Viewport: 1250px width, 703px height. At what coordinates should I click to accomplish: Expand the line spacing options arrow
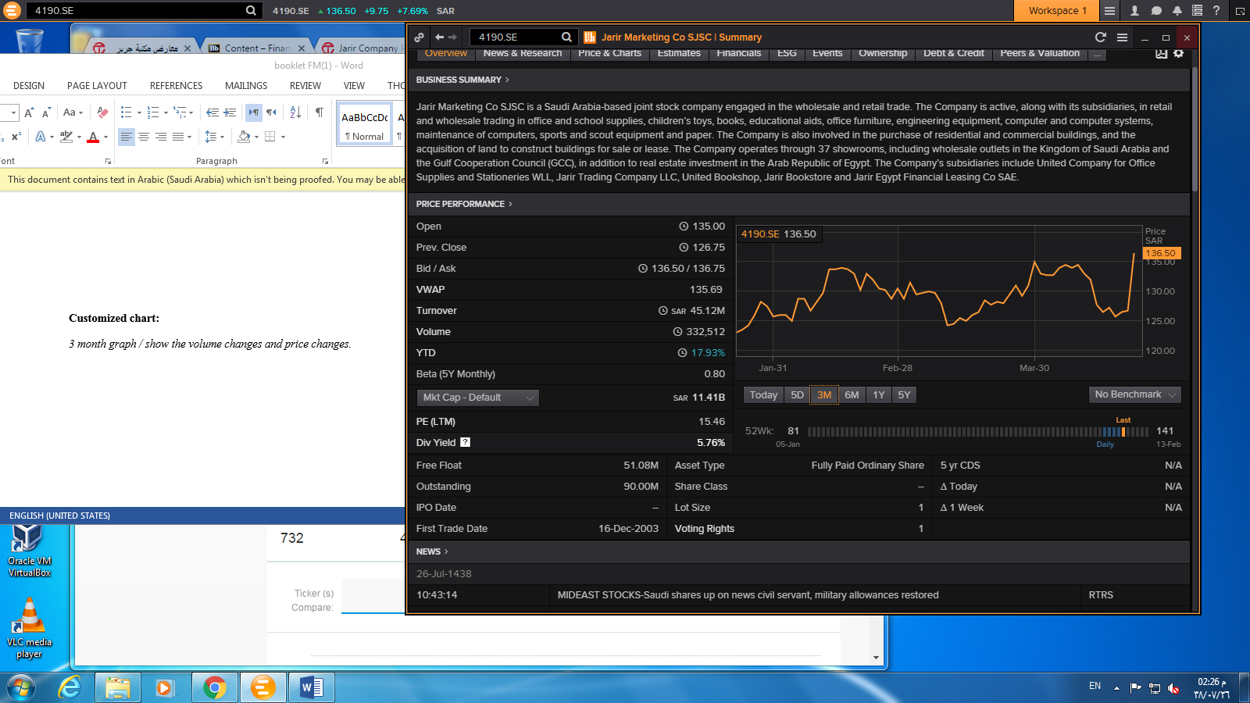point(221,138)
